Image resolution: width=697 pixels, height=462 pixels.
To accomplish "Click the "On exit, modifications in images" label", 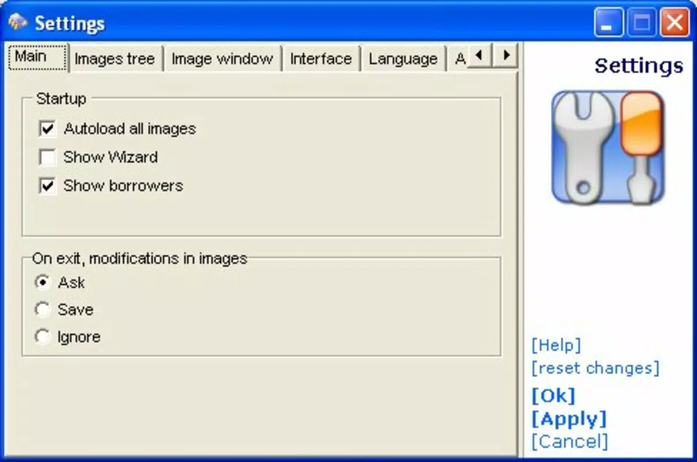I will click(139, 258).
